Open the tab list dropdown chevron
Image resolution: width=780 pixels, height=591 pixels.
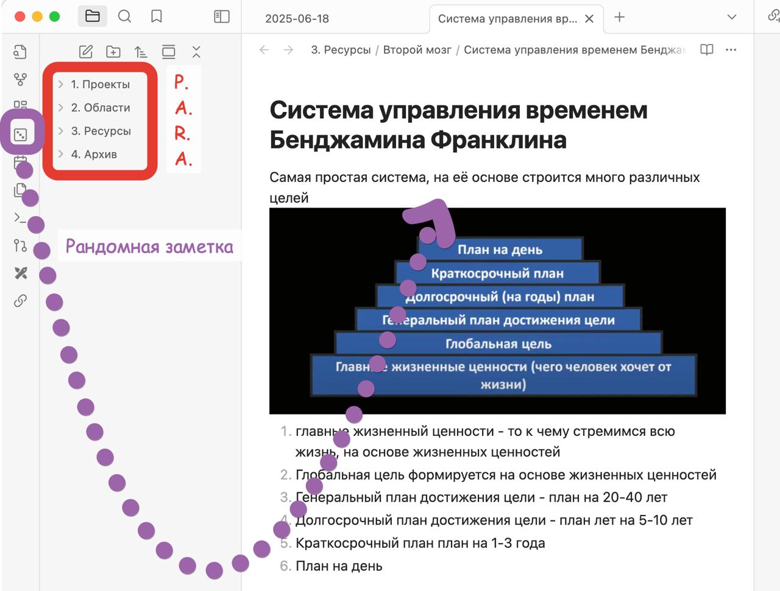click(732, 17)
